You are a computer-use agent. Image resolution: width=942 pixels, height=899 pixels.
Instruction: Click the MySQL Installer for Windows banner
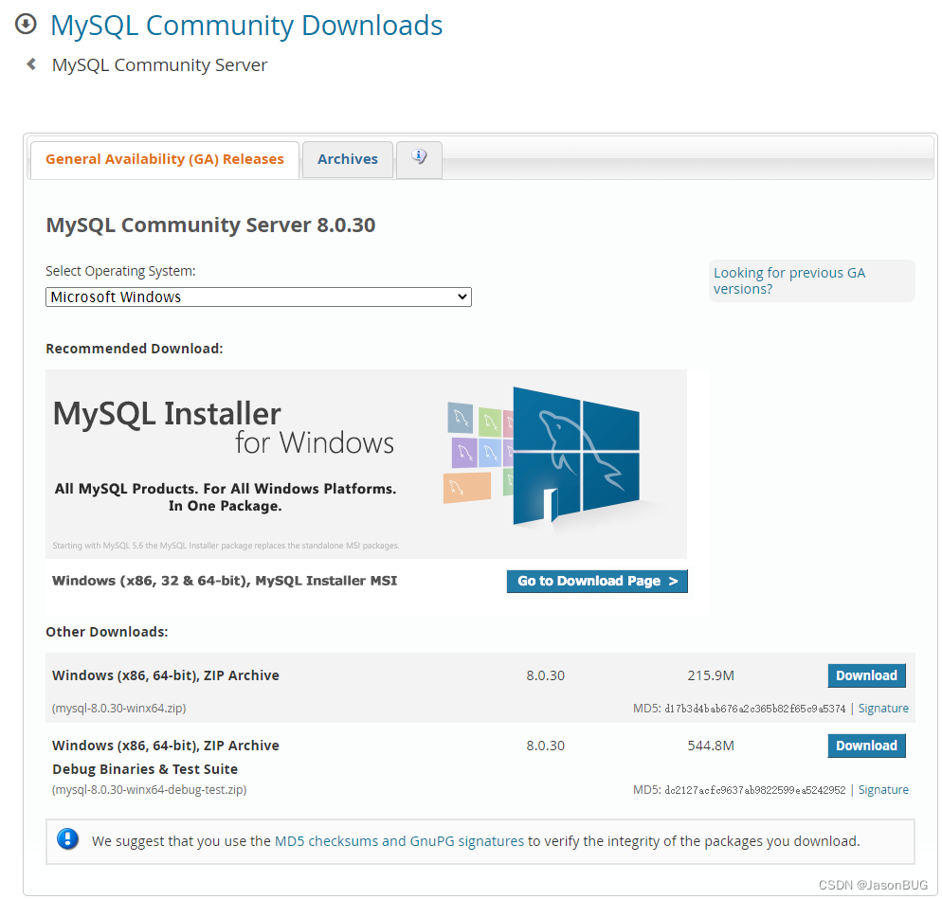click(367, 464)
